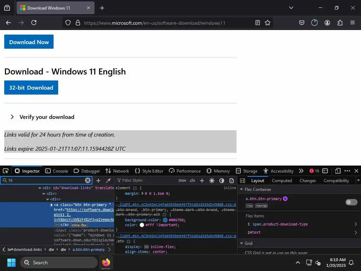Screen dimensions: 361x271
Task: Toggle light color scheme simulation
Action: [212, 181]
